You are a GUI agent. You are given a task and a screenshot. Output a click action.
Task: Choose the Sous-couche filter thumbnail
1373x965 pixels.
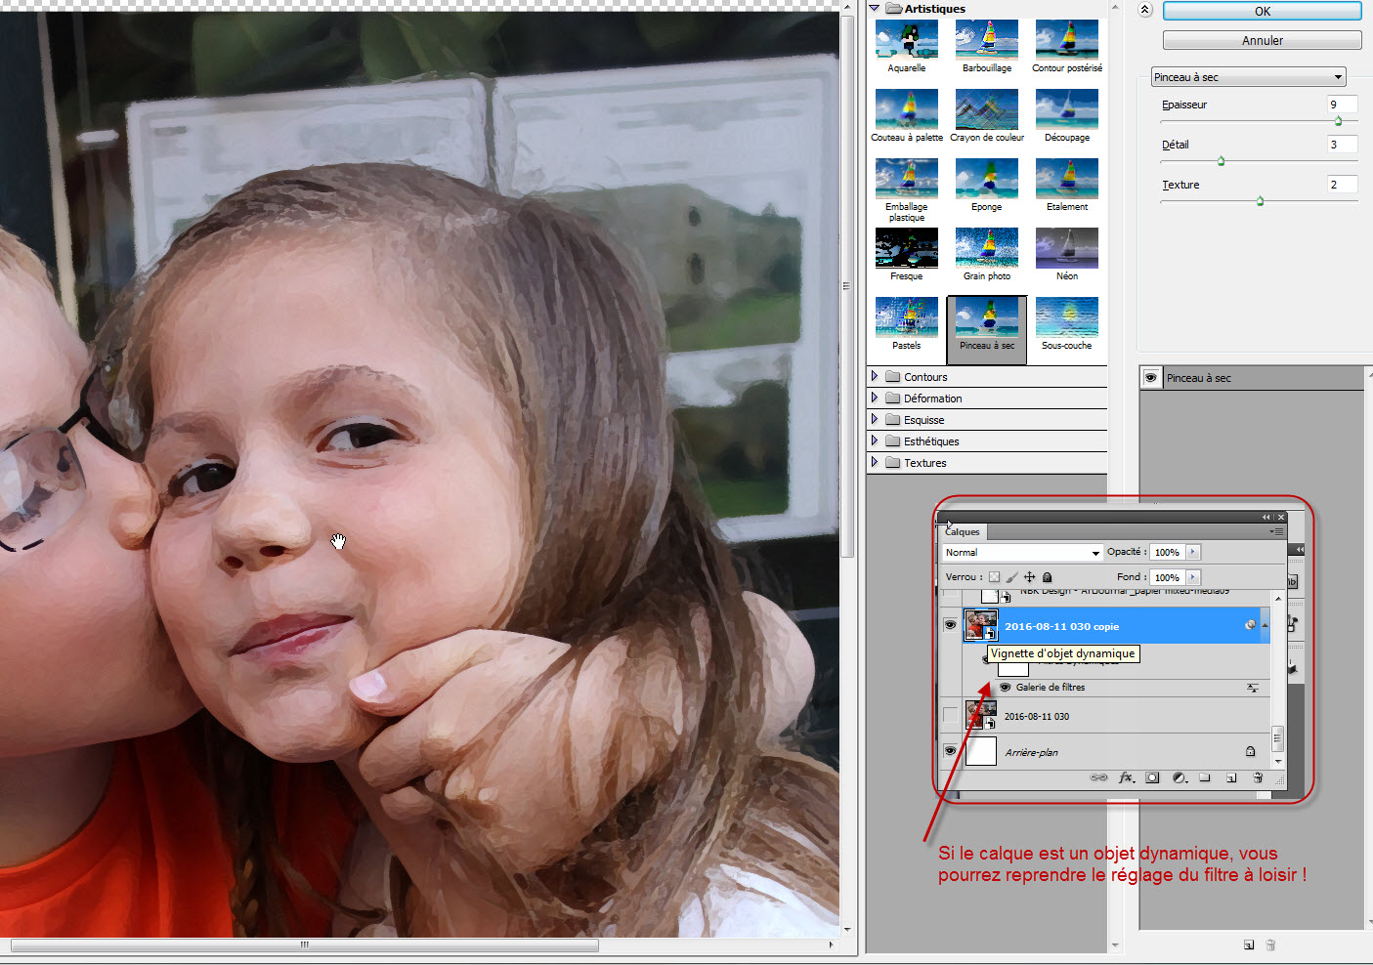click(1067, 317)
